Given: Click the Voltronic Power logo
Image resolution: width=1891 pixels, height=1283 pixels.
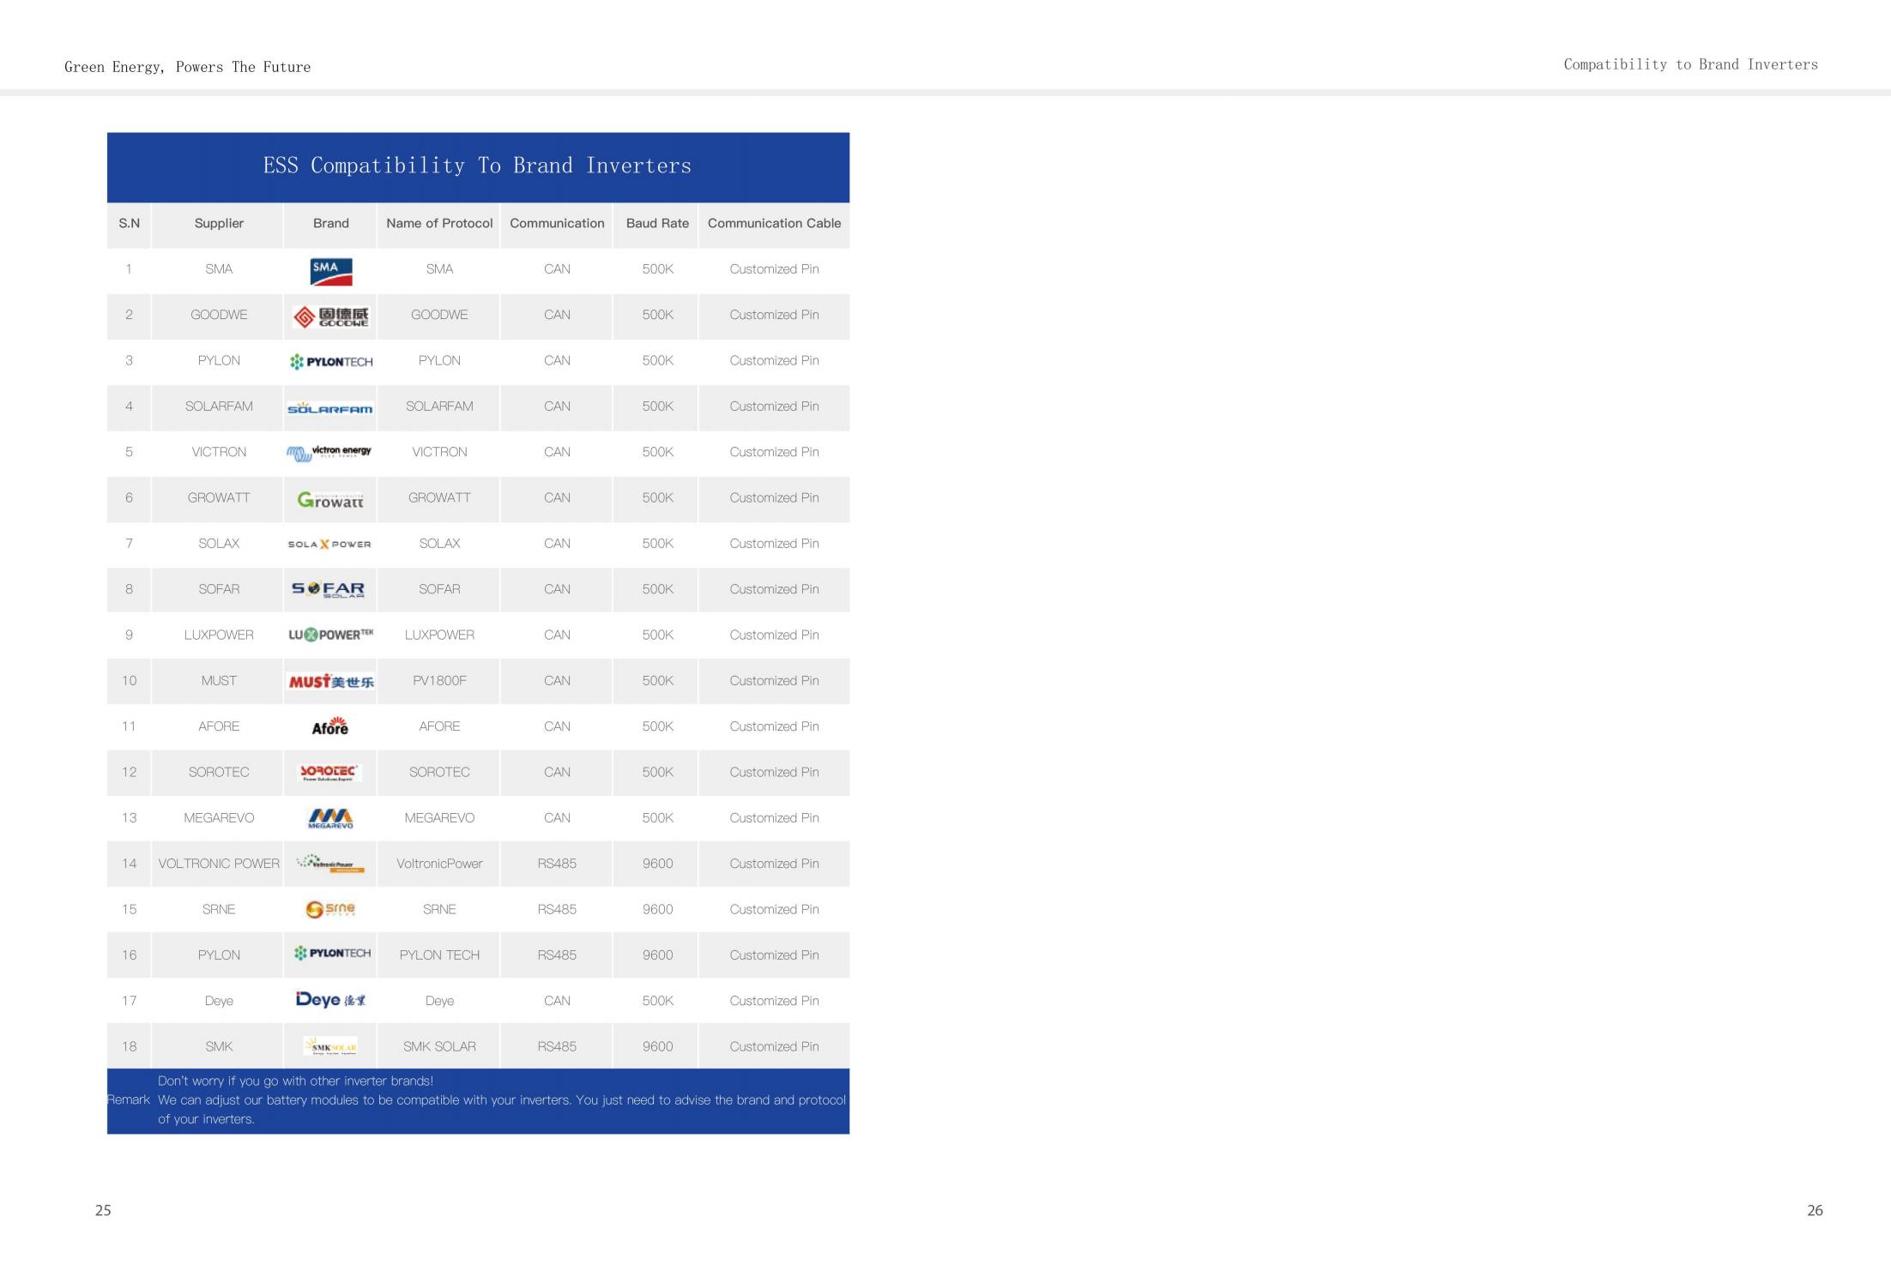Looking at the screenshot, I should pos(330,864).
